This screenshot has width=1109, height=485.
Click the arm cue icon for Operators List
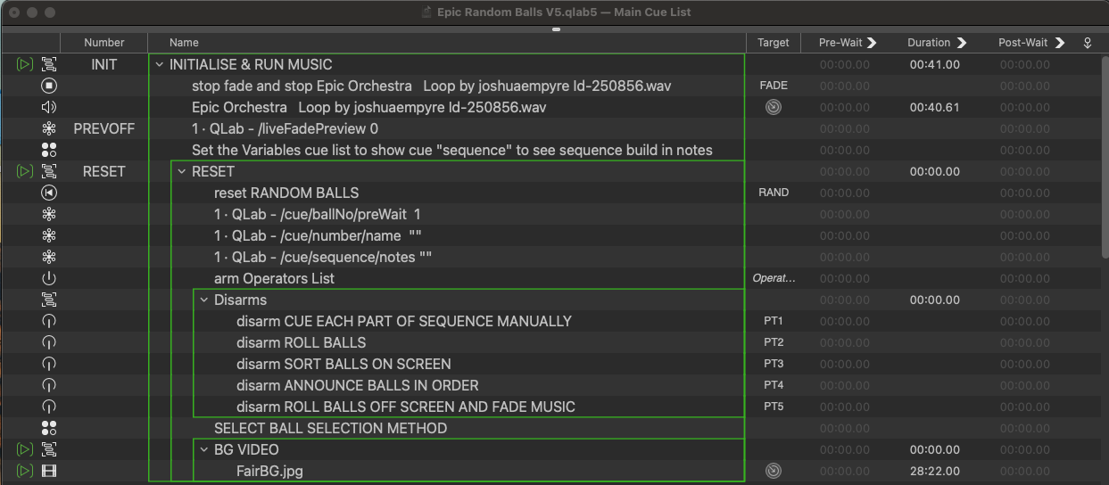tap(49, 278)
